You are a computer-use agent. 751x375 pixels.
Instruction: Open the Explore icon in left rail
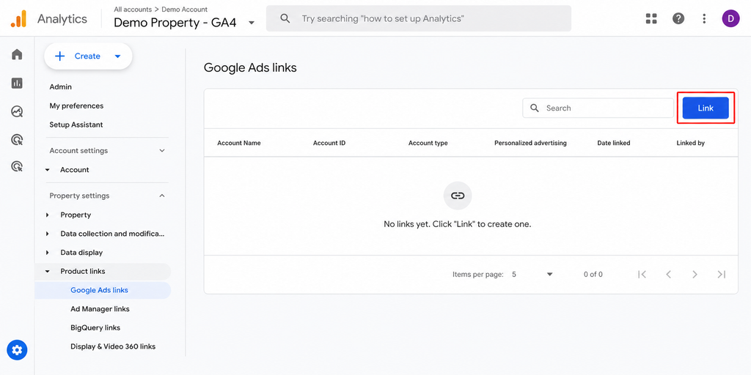(x=17, y=111)
